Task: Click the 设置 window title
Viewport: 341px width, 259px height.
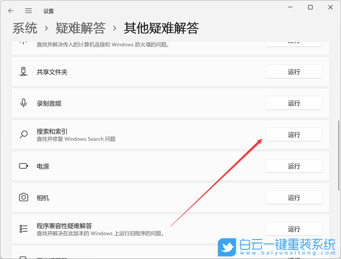Action: coord(49,11)
